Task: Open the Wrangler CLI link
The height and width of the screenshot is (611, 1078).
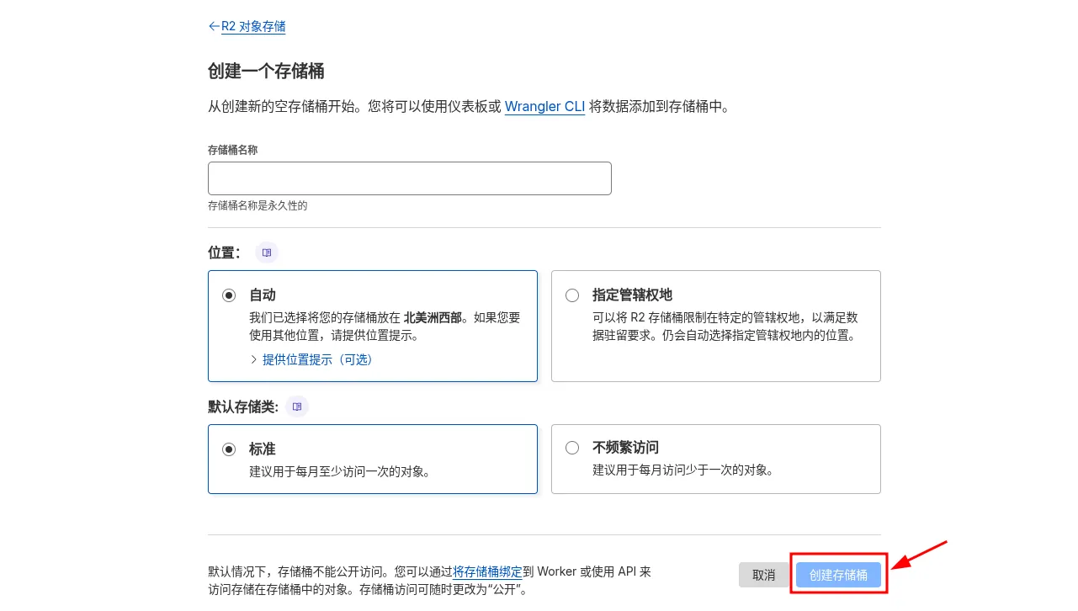Action: coord(544,107)
